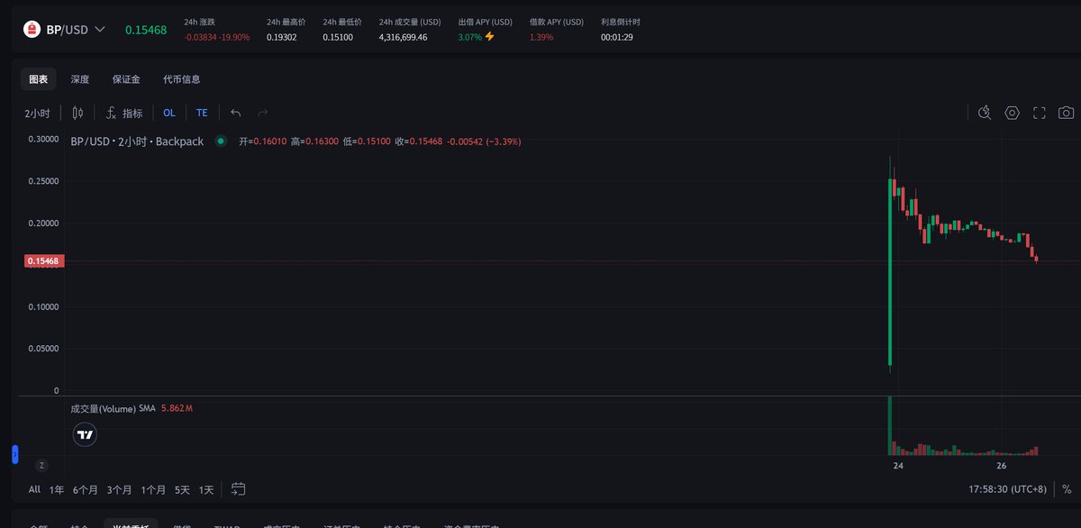Expand the blue side panel arrow handle
Viewport: 1081px width, 528px height.
click(x=14, y=454)
